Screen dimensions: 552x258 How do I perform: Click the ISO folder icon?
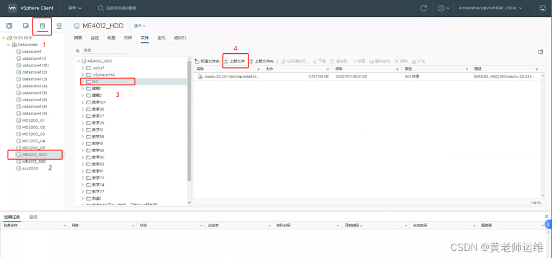tap(89, 81)
